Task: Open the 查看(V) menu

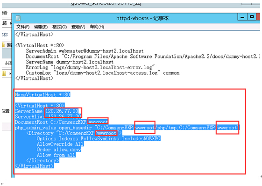Action: (78, 27)
